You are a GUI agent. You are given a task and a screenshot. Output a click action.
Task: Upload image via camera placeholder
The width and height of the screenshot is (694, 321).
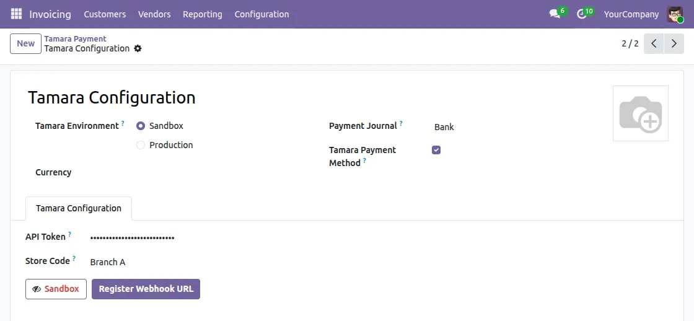pos(641,113)
